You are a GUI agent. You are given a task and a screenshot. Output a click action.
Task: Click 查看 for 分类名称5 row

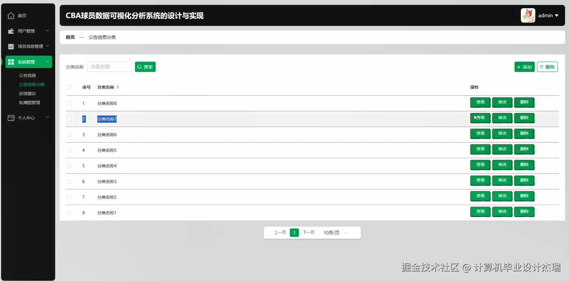pos(481,149)
